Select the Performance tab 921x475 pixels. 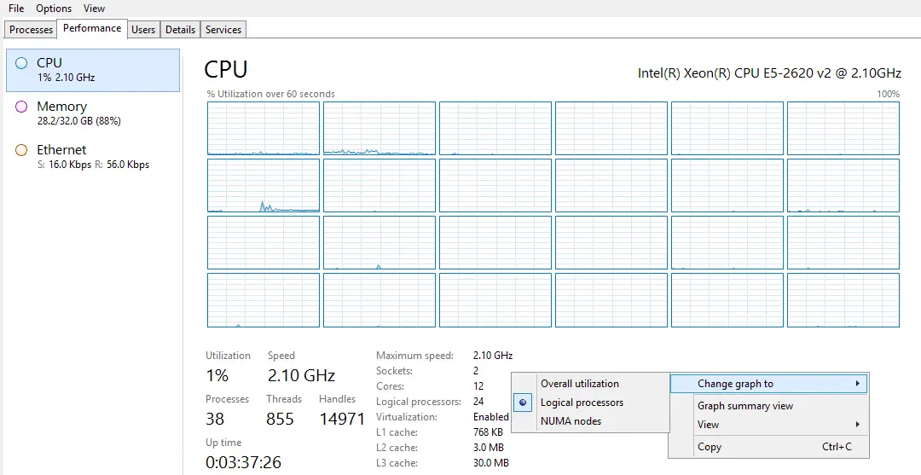click(92, 28)
